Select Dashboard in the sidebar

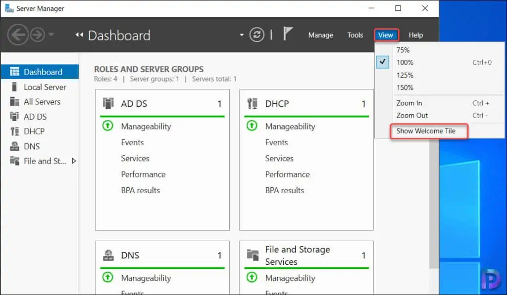[x=40, y=72]
